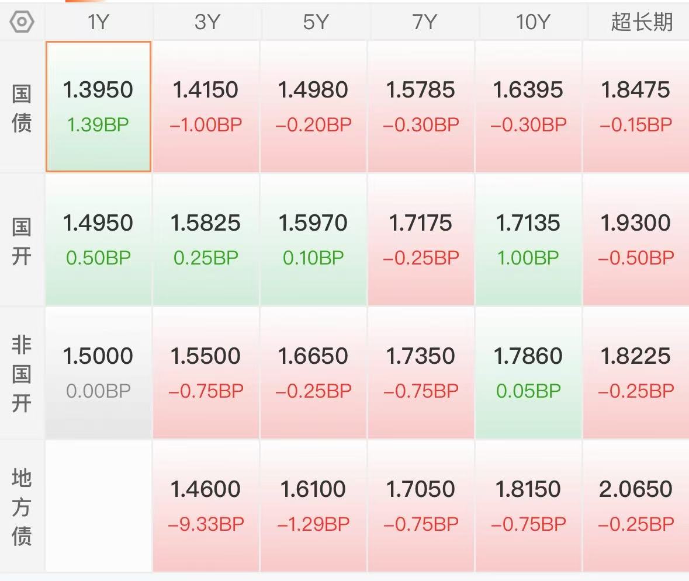The image size is (689, 581).
Task: Open the hexagon settings icon
Action: point(22,22)
